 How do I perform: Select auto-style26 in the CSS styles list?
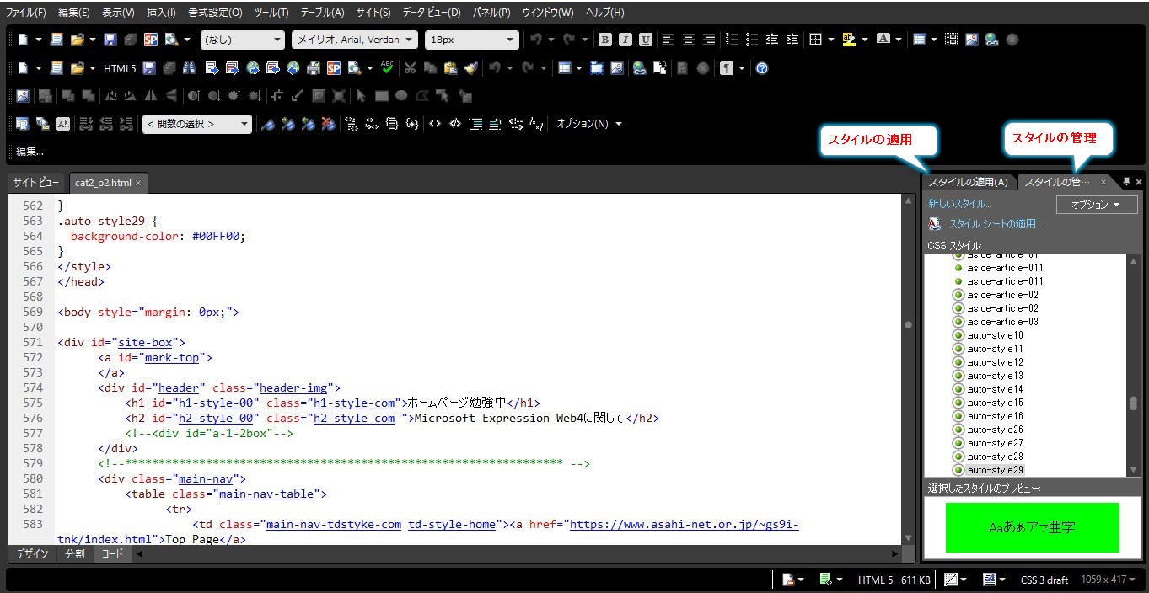(x=996, y=430)
